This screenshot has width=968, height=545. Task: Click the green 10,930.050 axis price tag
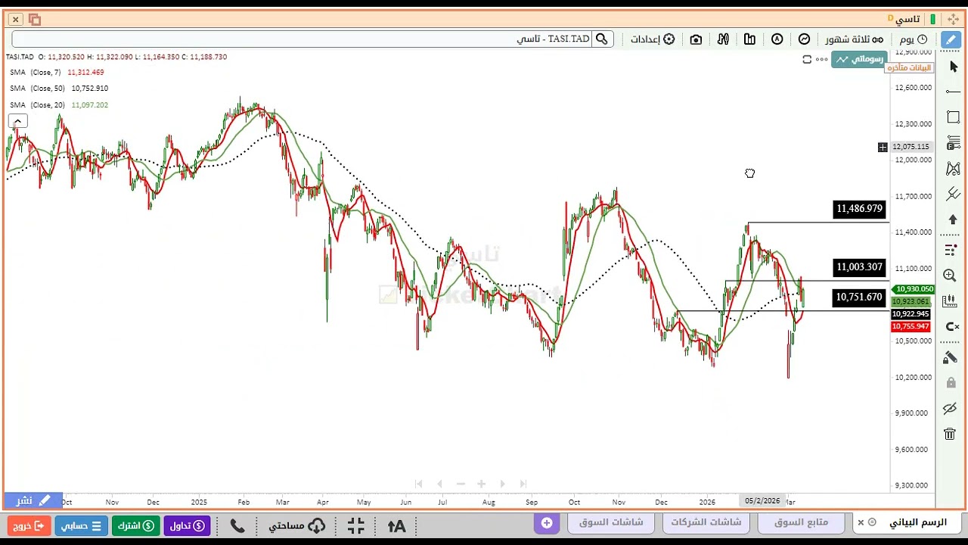913,289
